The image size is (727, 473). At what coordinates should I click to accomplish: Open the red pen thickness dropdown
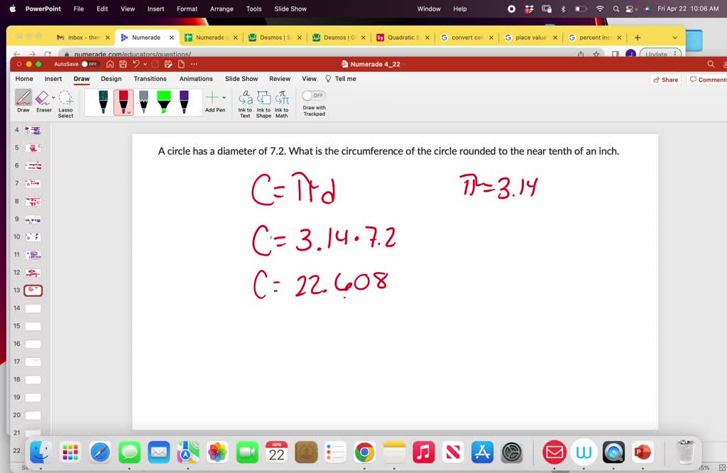(128, 110)
